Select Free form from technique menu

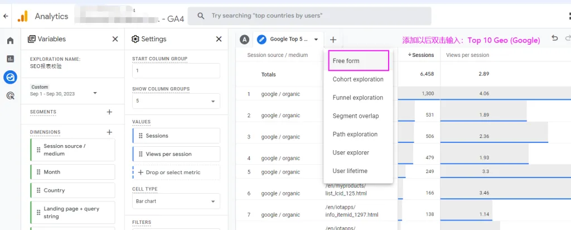358,61
